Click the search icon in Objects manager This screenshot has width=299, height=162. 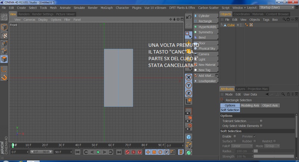coord(284,19)
